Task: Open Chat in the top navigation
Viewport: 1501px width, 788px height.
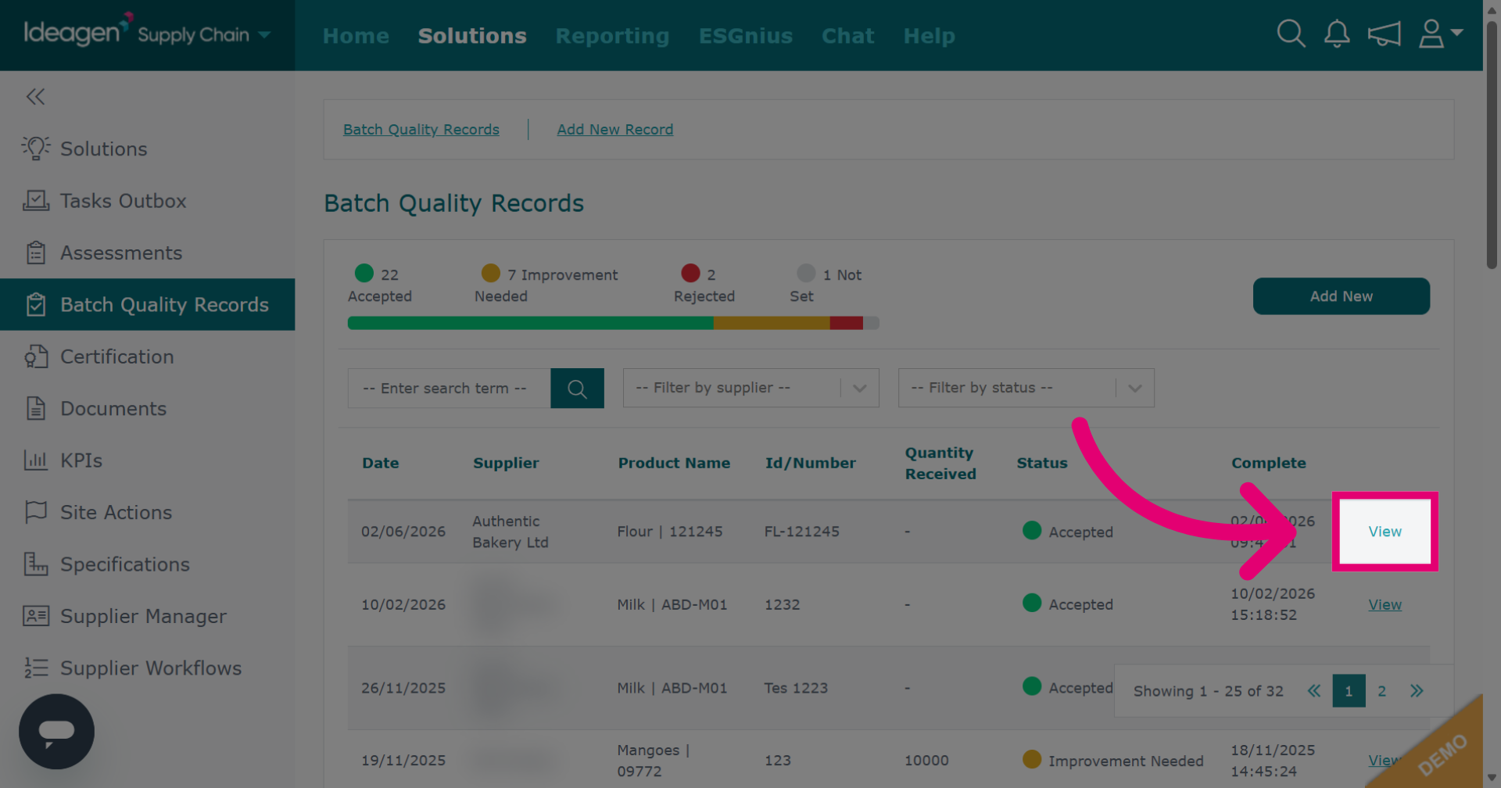Action: 848,36
